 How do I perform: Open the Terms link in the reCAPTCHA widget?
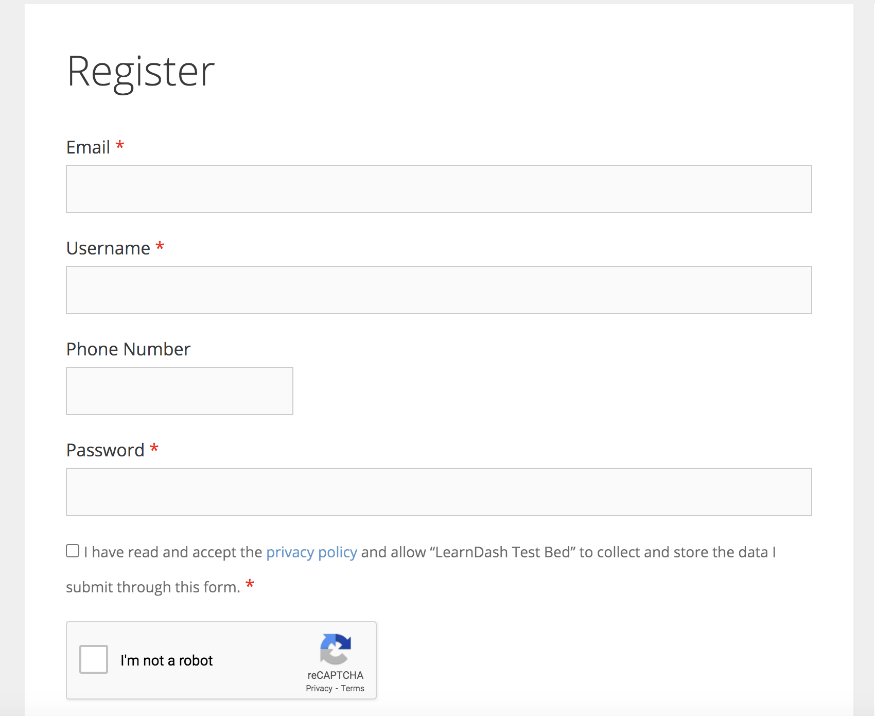352,688
